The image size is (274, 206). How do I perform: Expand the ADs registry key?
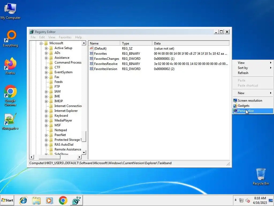[46, 53]
